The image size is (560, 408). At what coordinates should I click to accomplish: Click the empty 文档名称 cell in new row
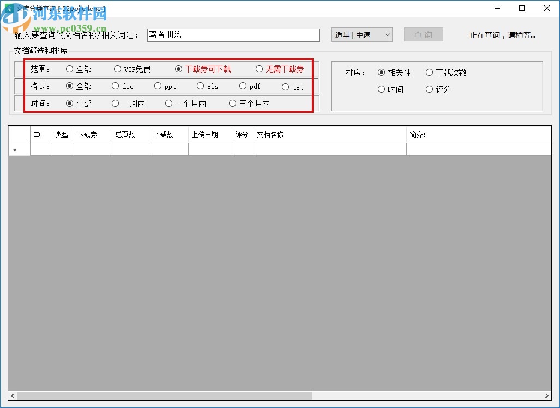click(x=330, y=149)
